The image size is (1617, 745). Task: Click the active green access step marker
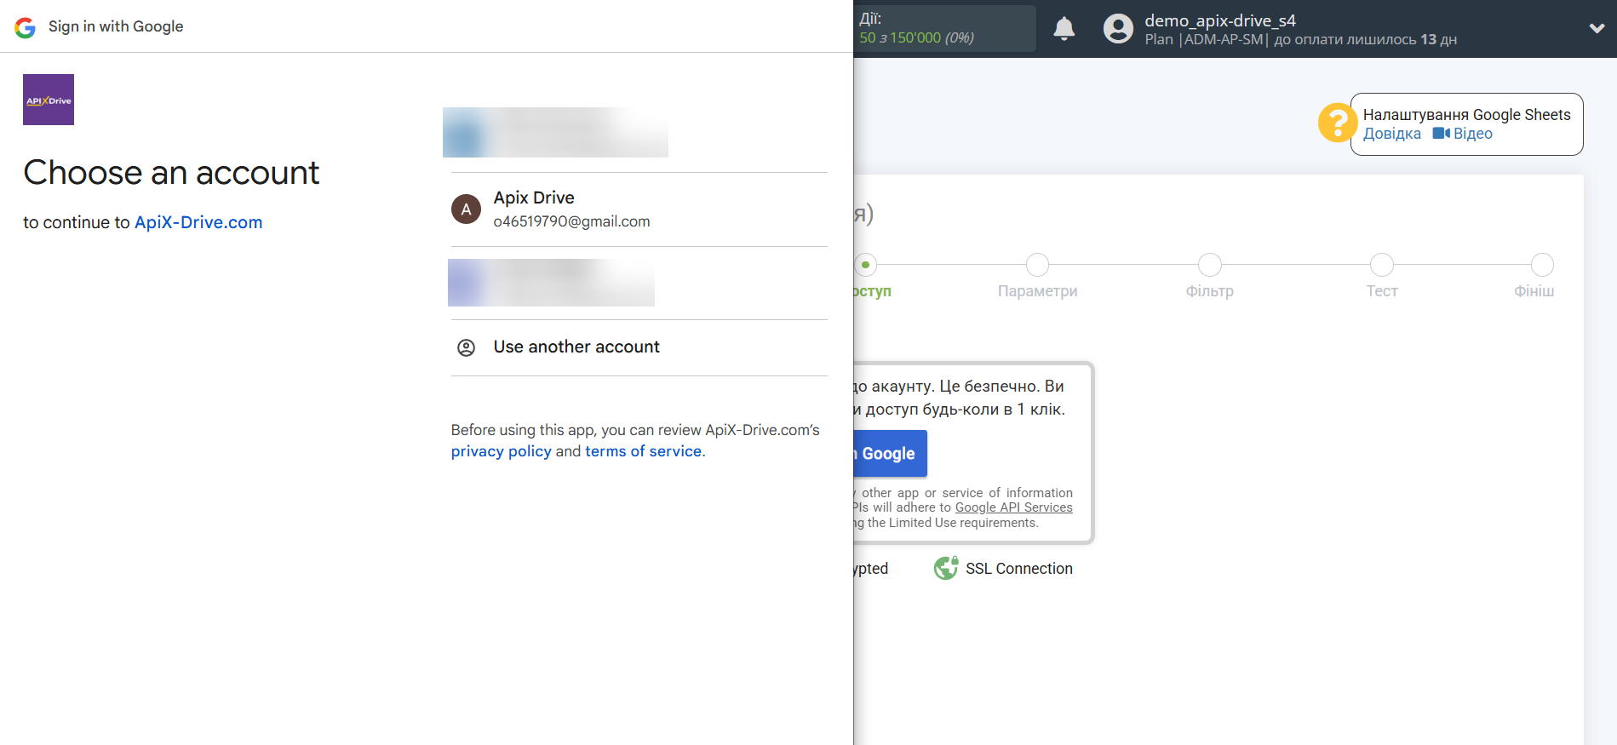pyautogui.click(x=865, y=265)
